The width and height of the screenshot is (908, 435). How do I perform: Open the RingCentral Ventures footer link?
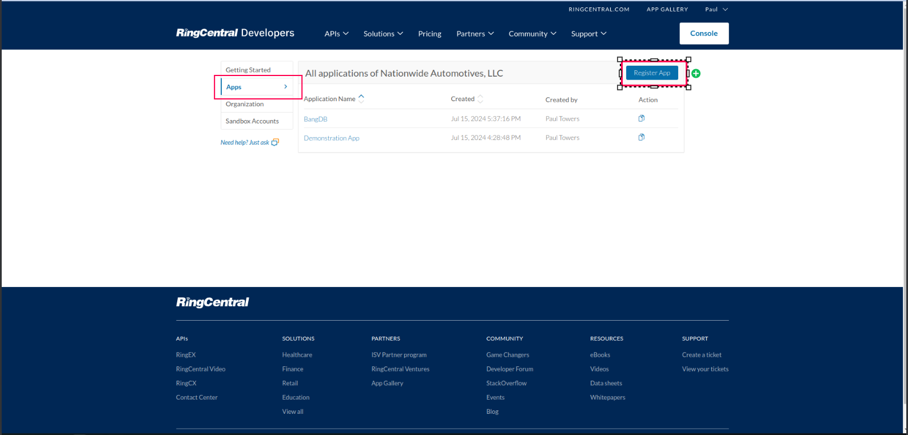pos(400,369)
